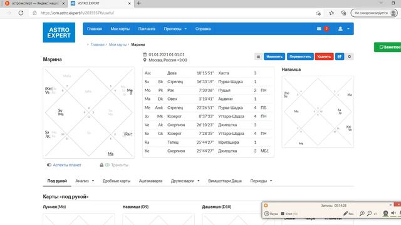This screenshot has width=401, height=225.
Task: Click the Навамша chart diagram
Action: (x=318, y=112)
